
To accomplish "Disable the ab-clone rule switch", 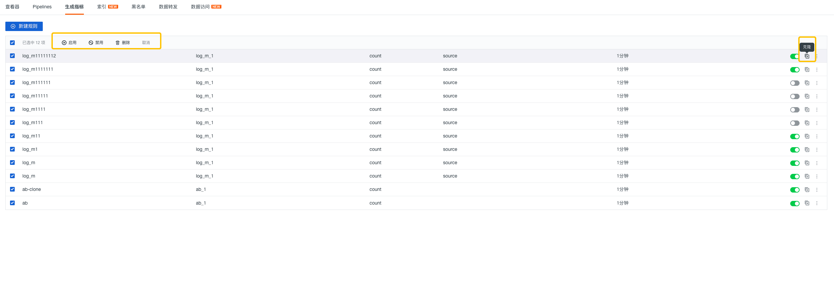I will 795,190.
